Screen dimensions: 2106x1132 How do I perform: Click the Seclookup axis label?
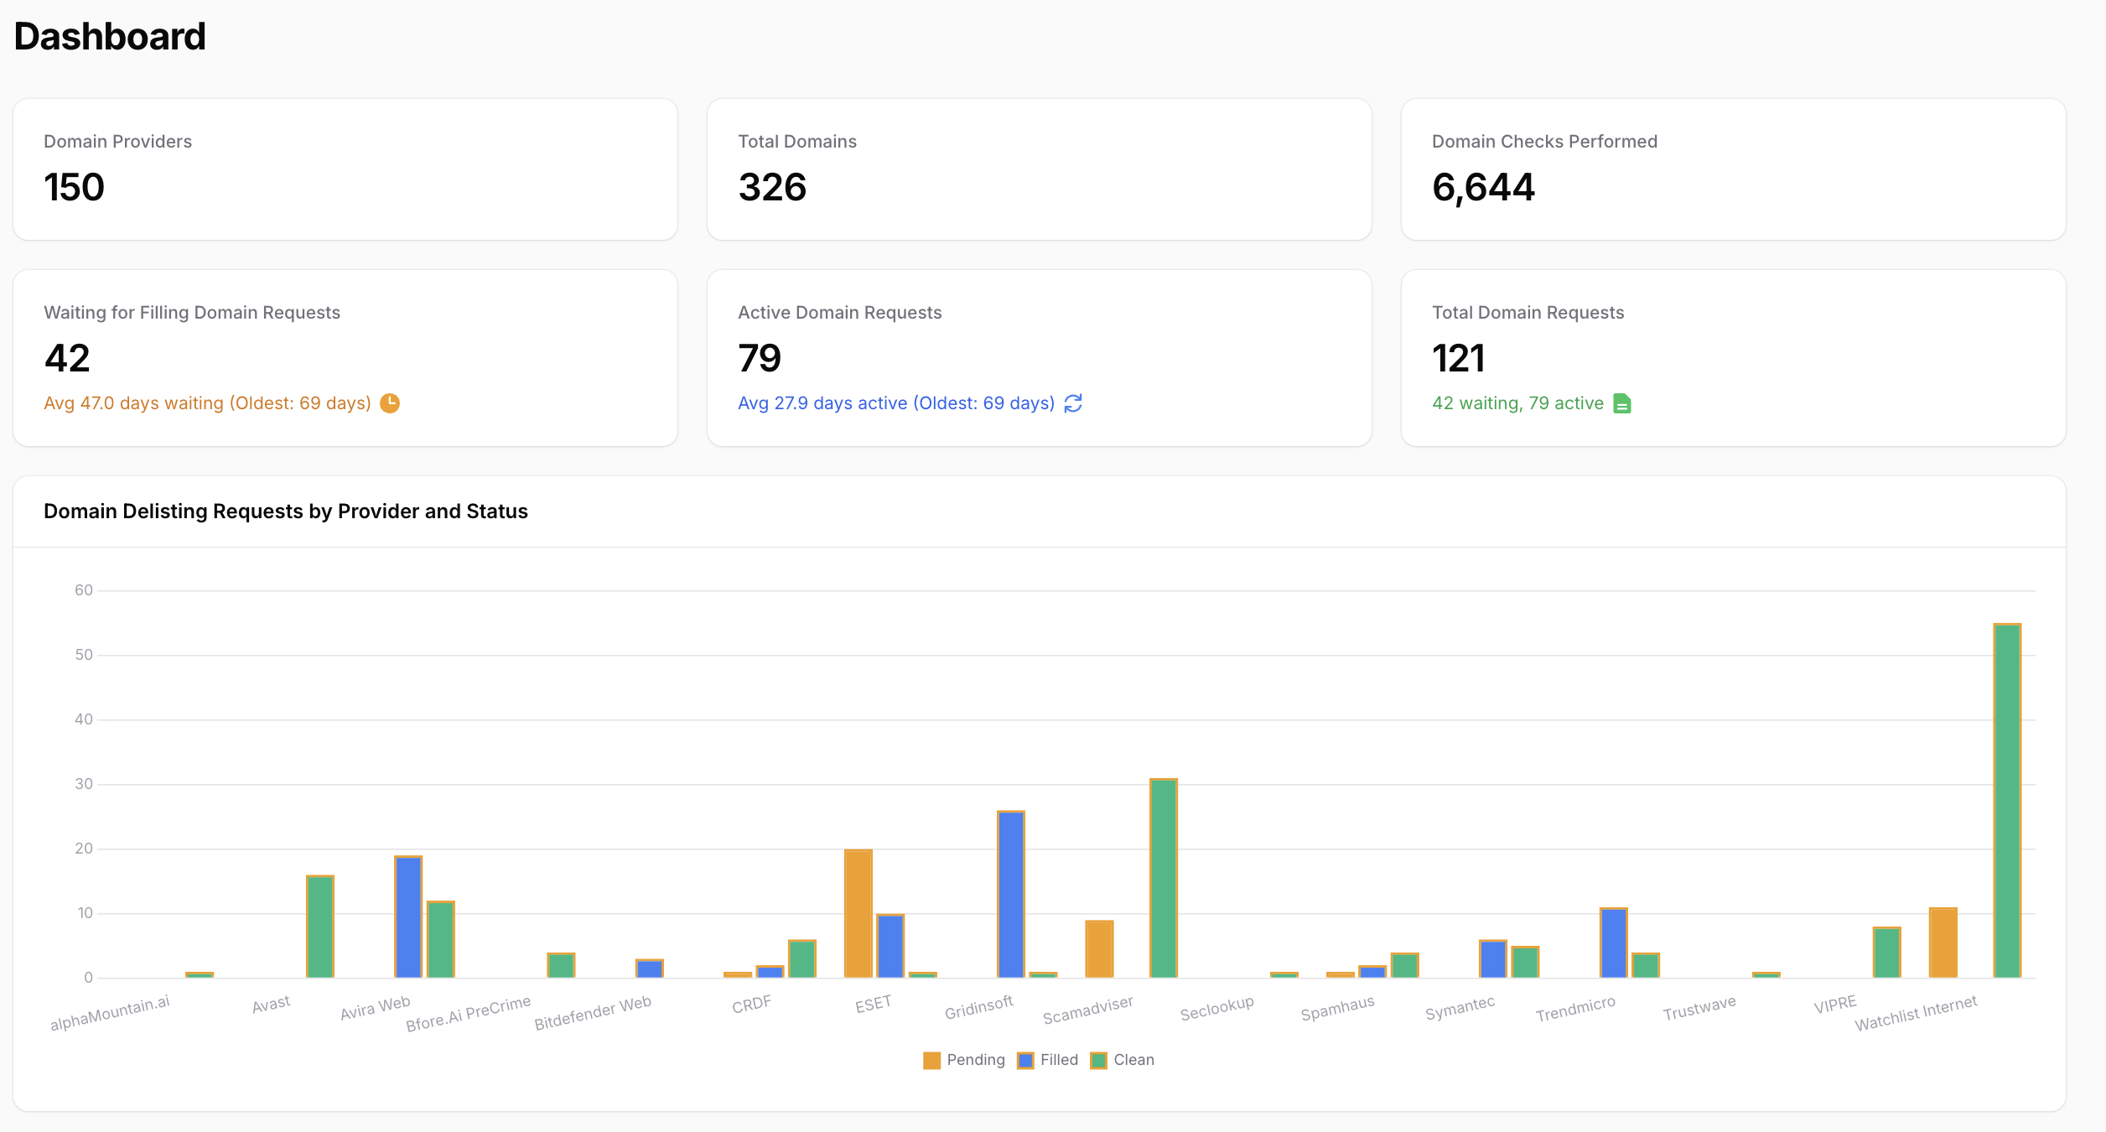click(1216, 1008)
